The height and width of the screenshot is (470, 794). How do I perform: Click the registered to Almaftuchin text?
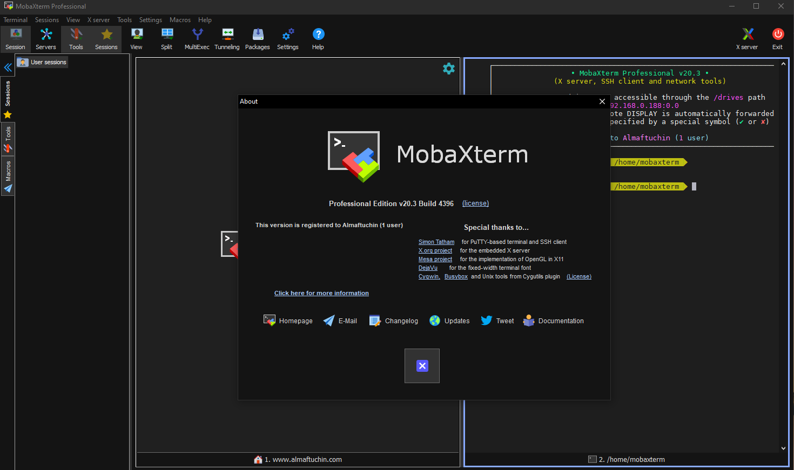click(329, 225)
